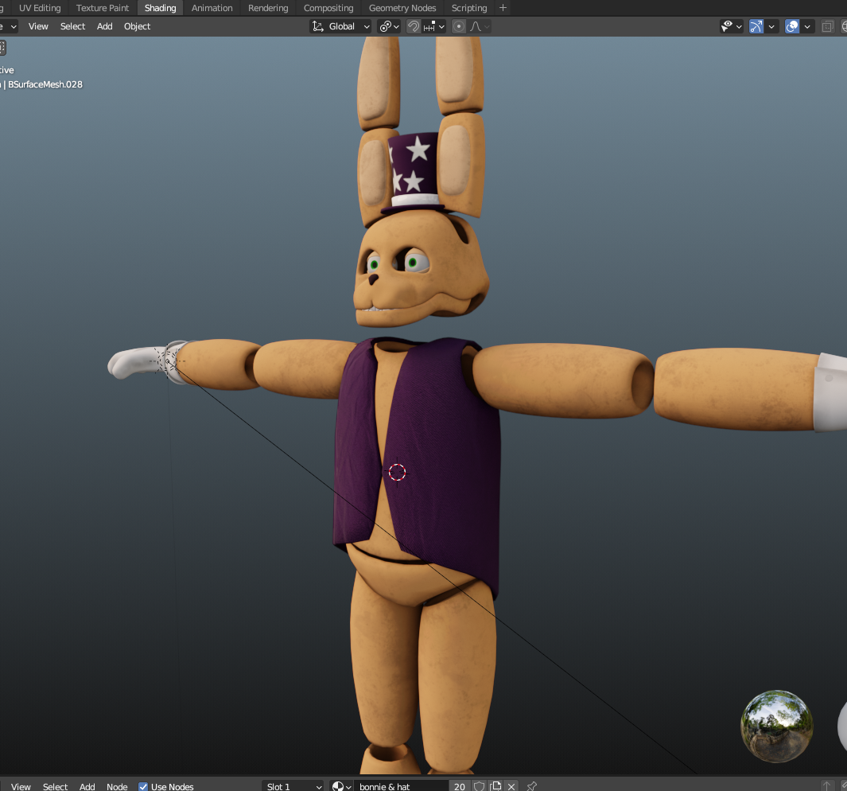
Task: Uncheck the Use Nodes checkbox
Action: (143, 787)
